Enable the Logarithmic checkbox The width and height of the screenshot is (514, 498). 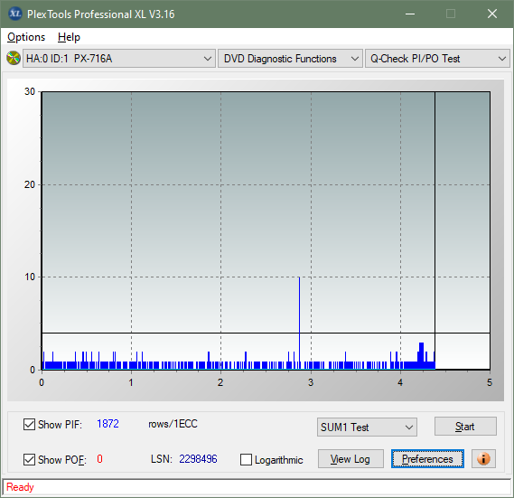(x=246, y=460)
